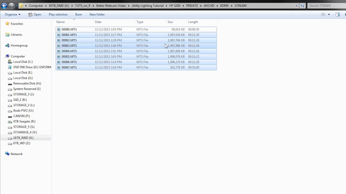Image resolution: width=346 pixels, height=194 pixels.
Task: Click the Change your view icon
Action: (x=323, y=15)
